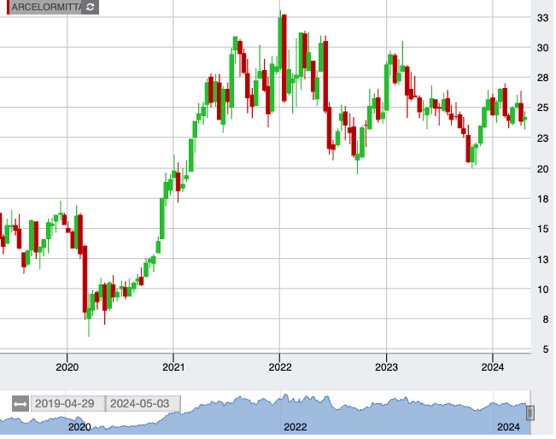Viewport: 556px width, 439px height.
Task: Click the 2022 label in navigator overview
Action: pyautogui.click(x=295, y=427)
